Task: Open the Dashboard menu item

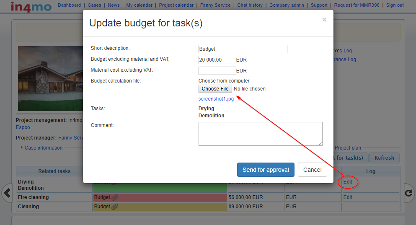Action: 69,5
